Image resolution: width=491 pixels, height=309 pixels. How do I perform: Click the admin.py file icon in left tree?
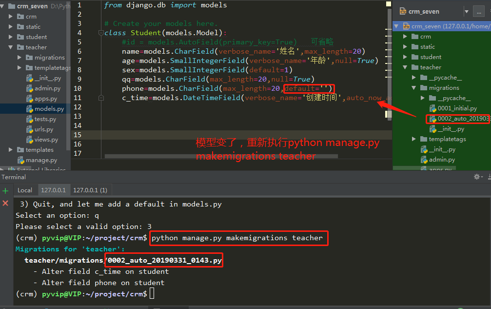pyautogui.click(x=29, y=88)
